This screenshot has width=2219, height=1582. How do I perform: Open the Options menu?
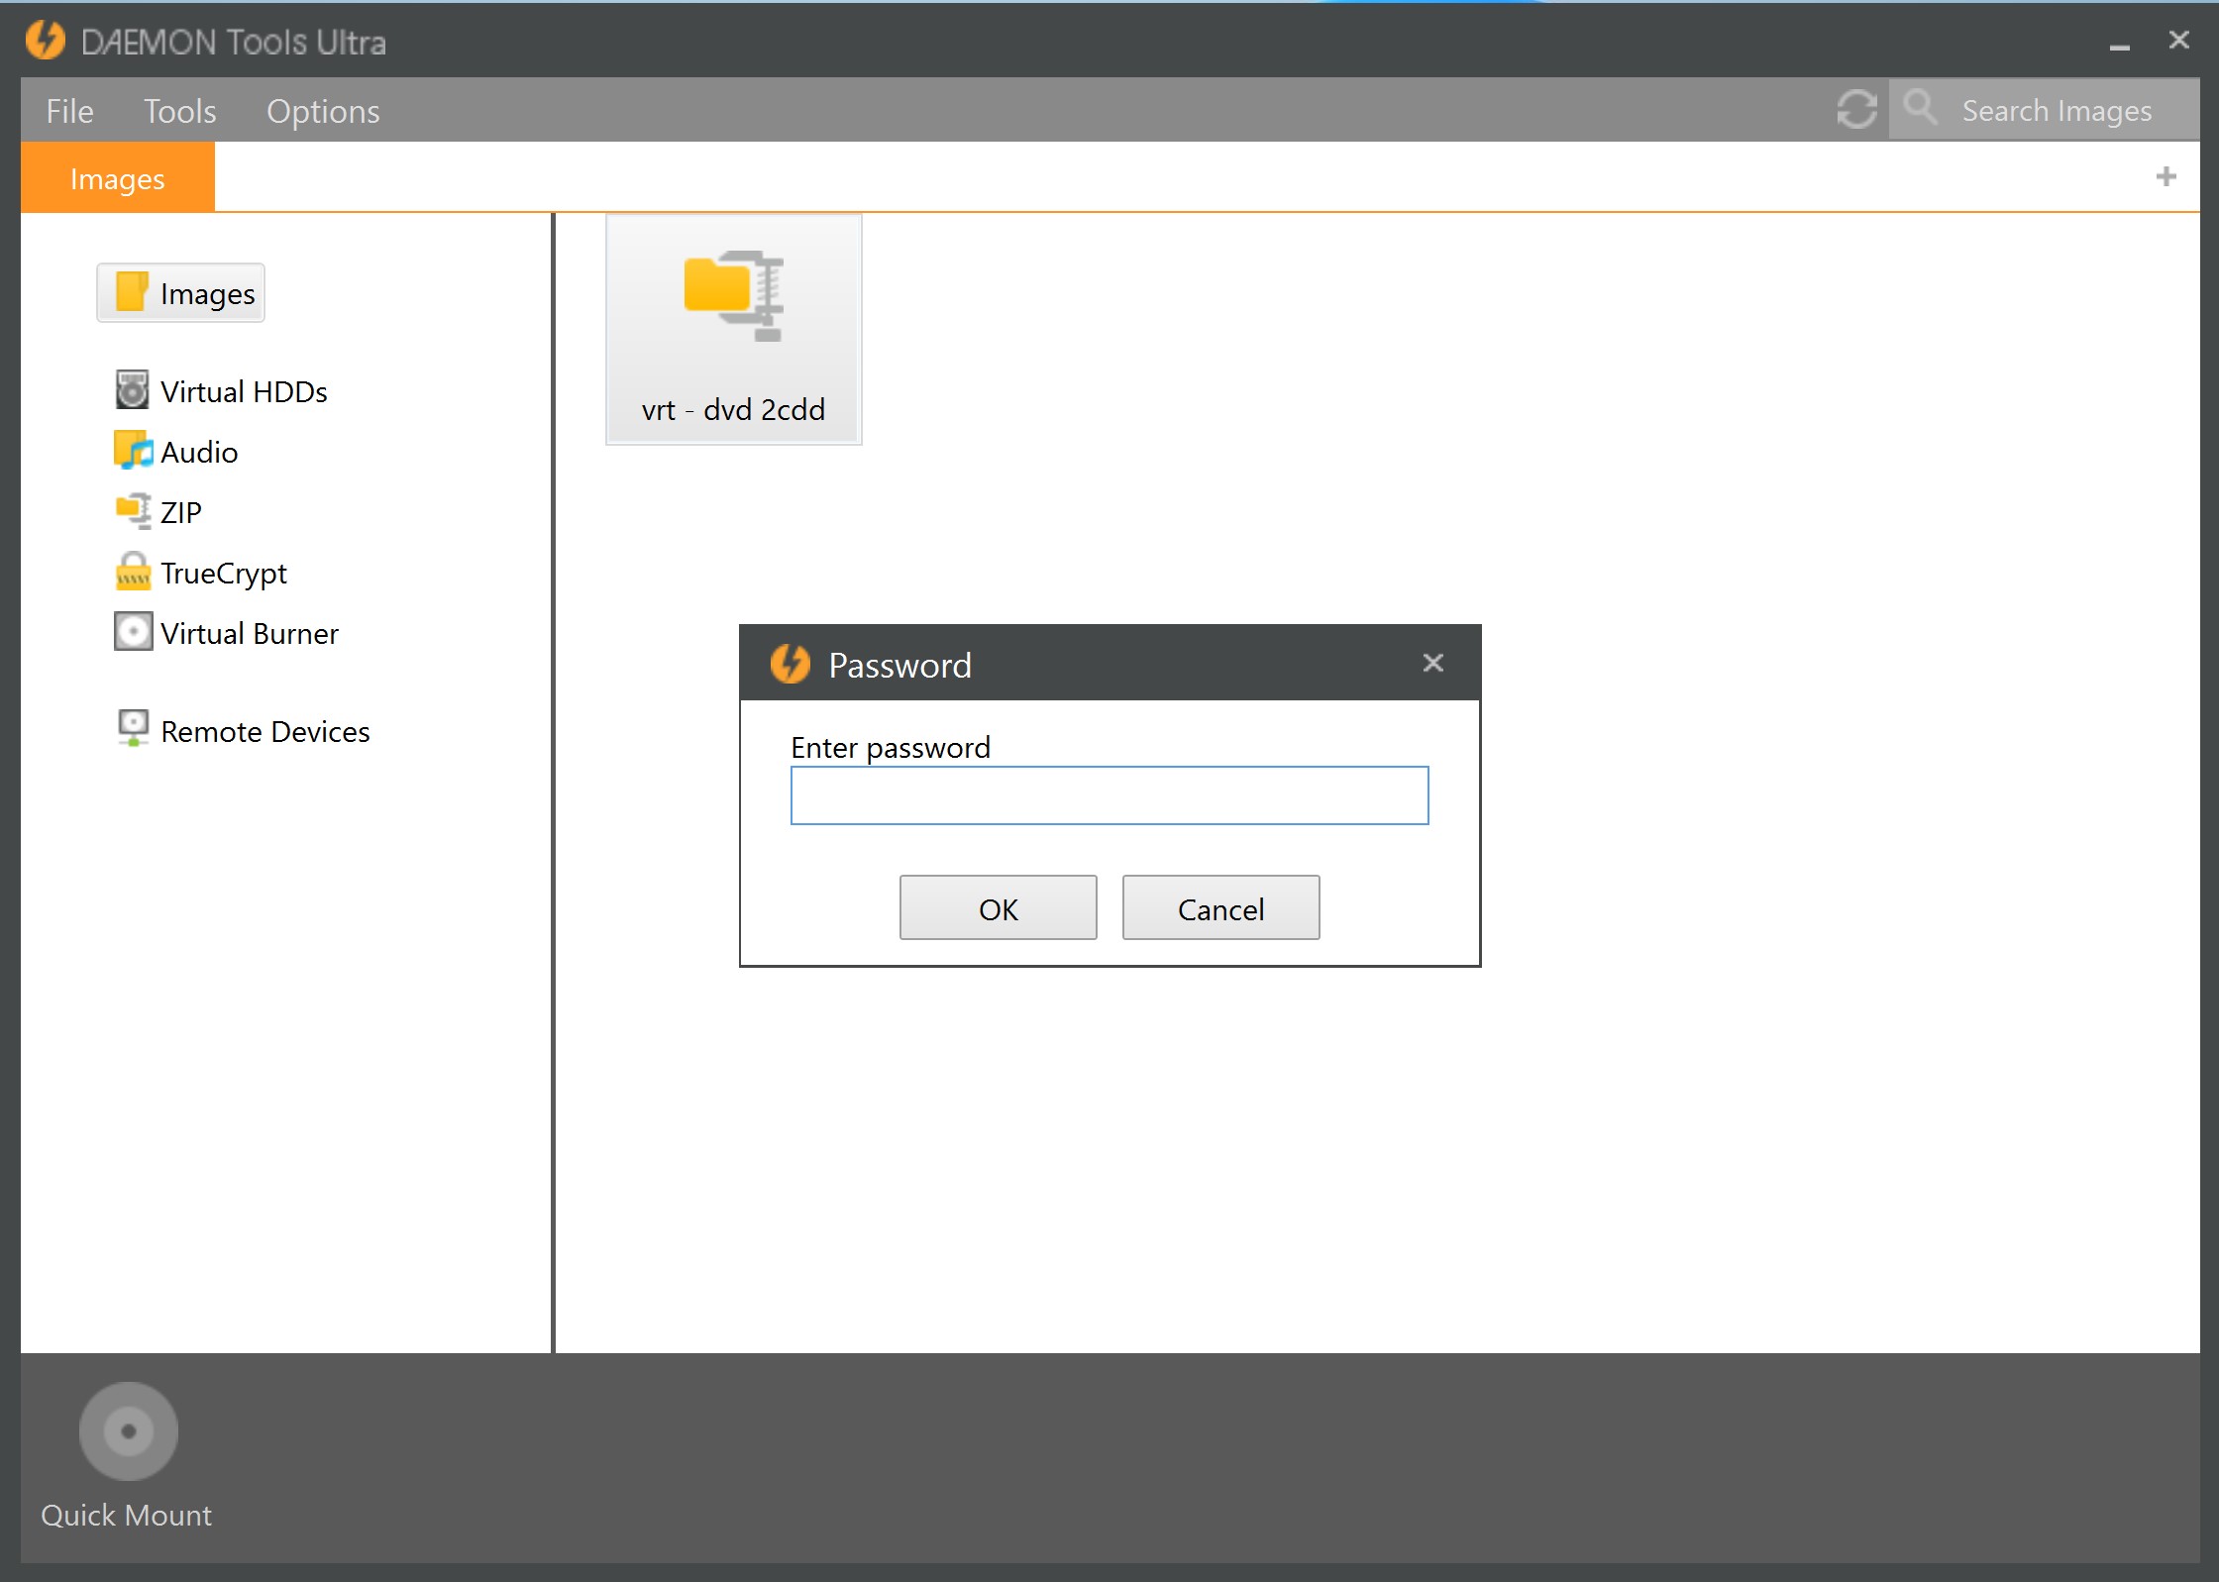(323, 111)
